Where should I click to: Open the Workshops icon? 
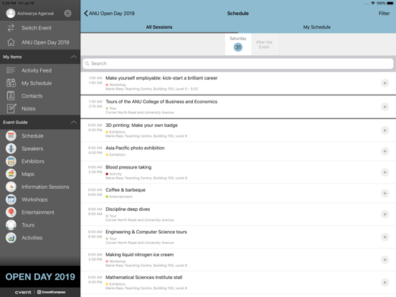tap(11, 199)
